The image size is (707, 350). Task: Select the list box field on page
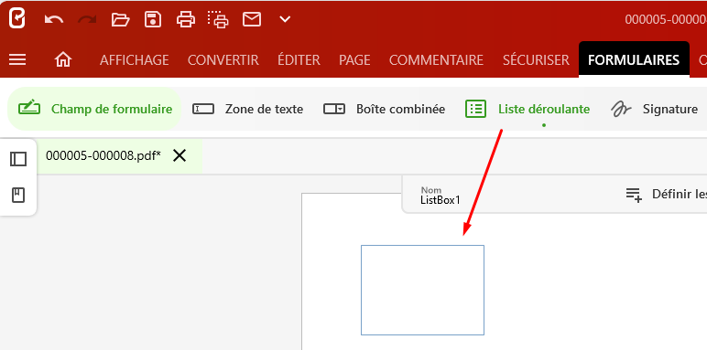coord(422,291)
